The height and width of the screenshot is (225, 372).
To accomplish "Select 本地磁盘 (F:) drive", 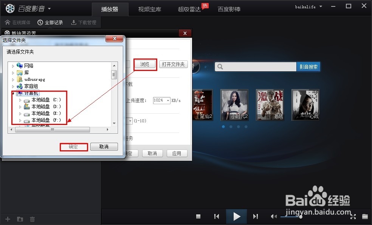I will (x=42, y=120).
